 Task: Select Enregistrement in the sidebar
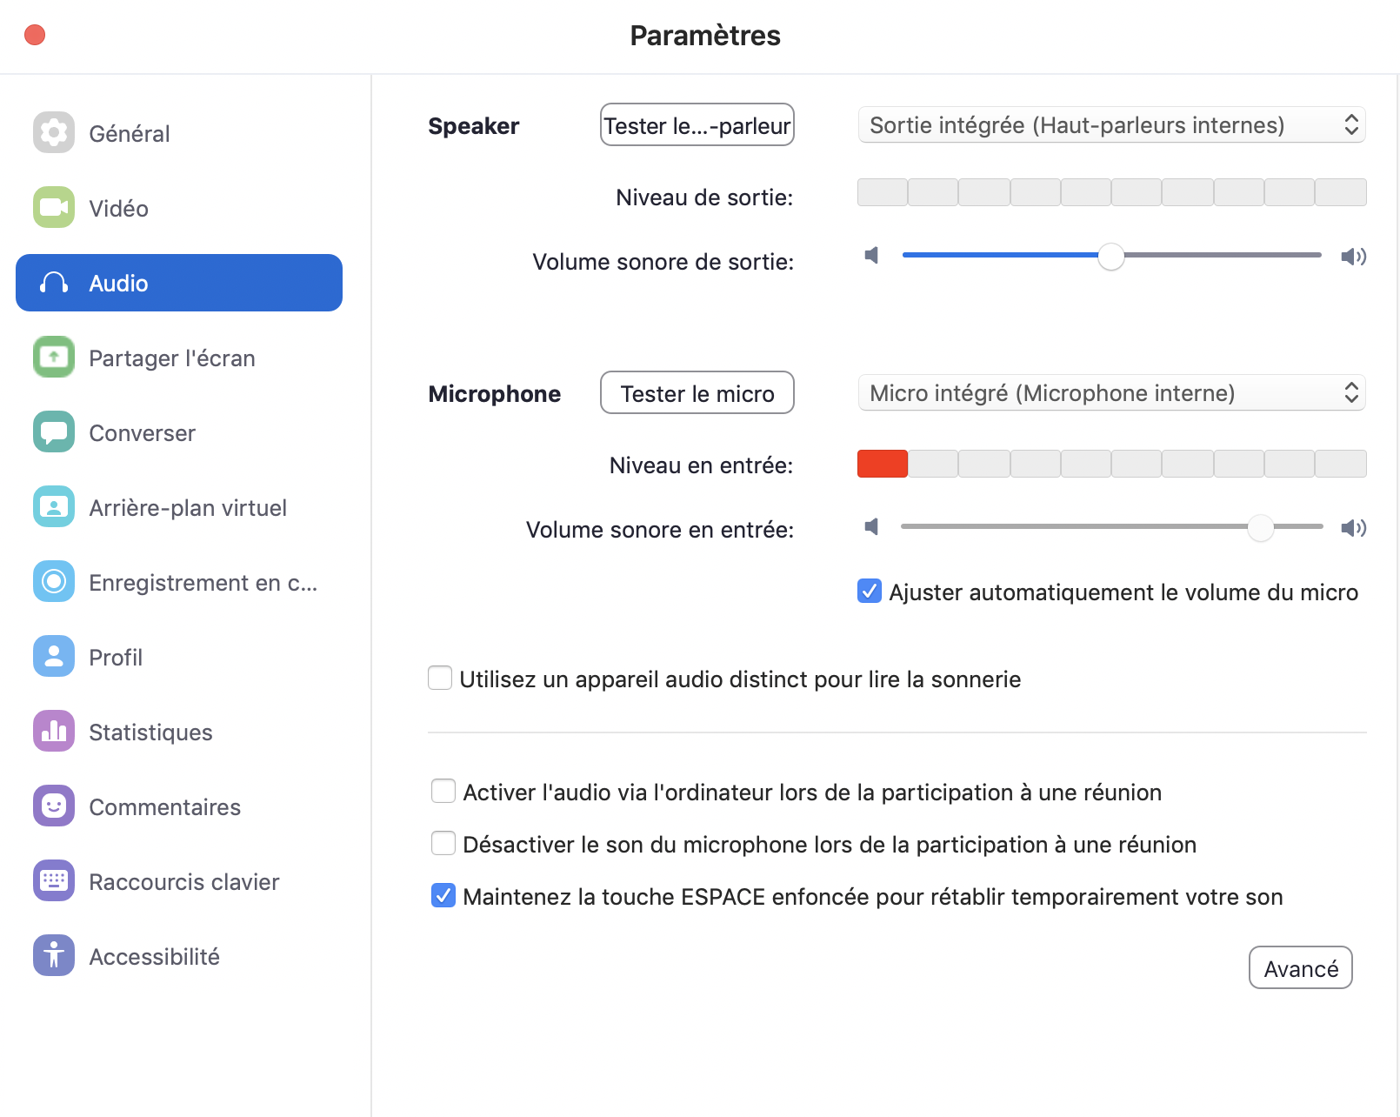click(203, 583)
